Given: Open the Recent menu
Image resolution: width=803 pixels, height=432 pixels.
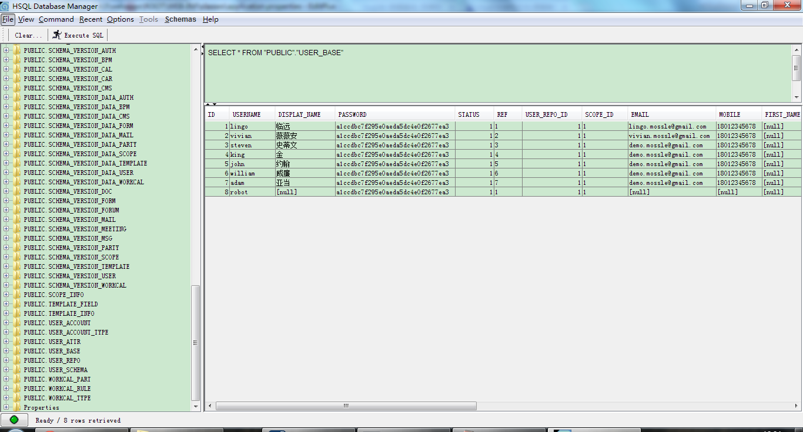Looking at the screenshot, I should pyautogui.click(x=91, y=19).
